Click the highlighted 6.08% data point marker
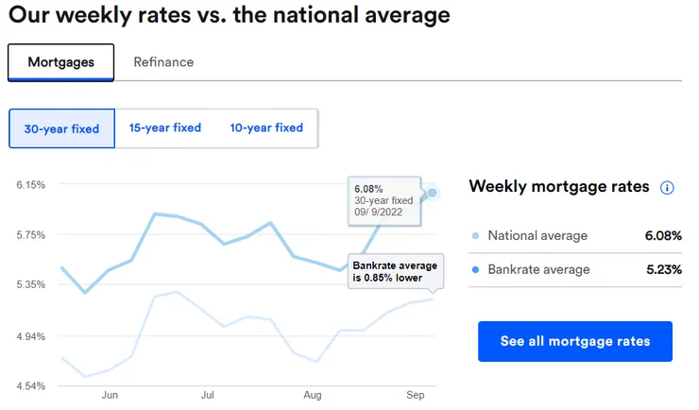699x410 pixels. (433, 193)
